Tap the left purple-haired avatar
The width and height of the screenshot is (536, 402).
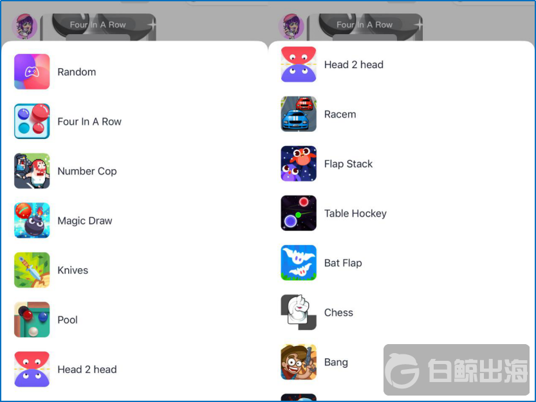coord(24,26)
